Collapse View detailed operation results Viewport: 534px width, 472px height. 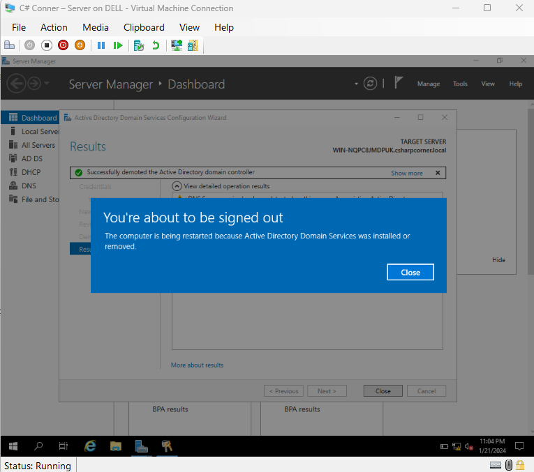(x=177, y=186)
